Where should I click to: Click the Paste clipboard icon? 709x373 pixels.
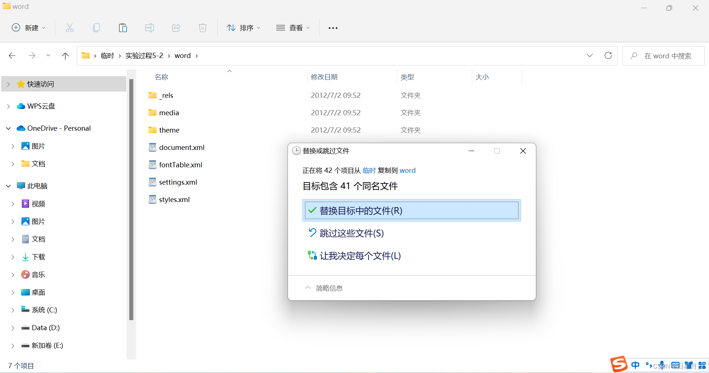tap(123, 28)
